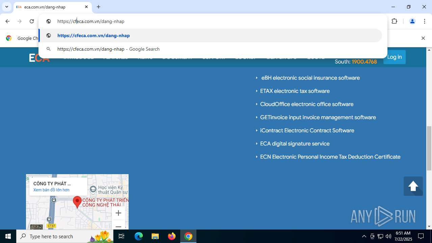432x243 pixels.
Task: Close the eca.com.vn/dang-nhap tab
Action: click(86, 7)
